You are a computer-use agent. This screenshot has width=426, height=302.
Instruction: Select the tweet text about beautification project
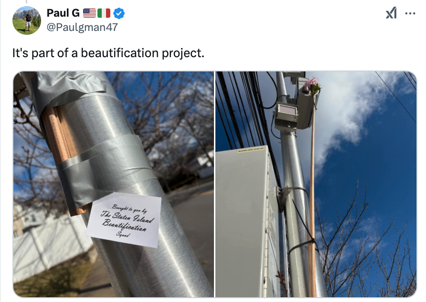click(108, 53)
